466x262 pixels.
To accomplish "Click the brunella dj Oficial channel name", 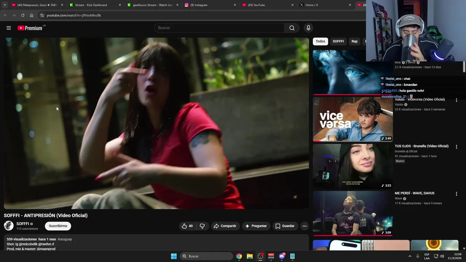I will click(x=406, y=151).
